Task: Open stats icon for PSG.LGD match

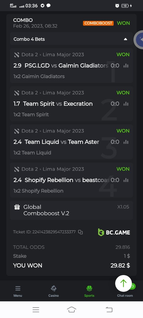Action: [126, 66]
